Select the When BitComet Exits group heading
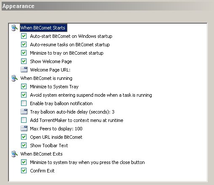214x185 pixels. pos(41,154)
